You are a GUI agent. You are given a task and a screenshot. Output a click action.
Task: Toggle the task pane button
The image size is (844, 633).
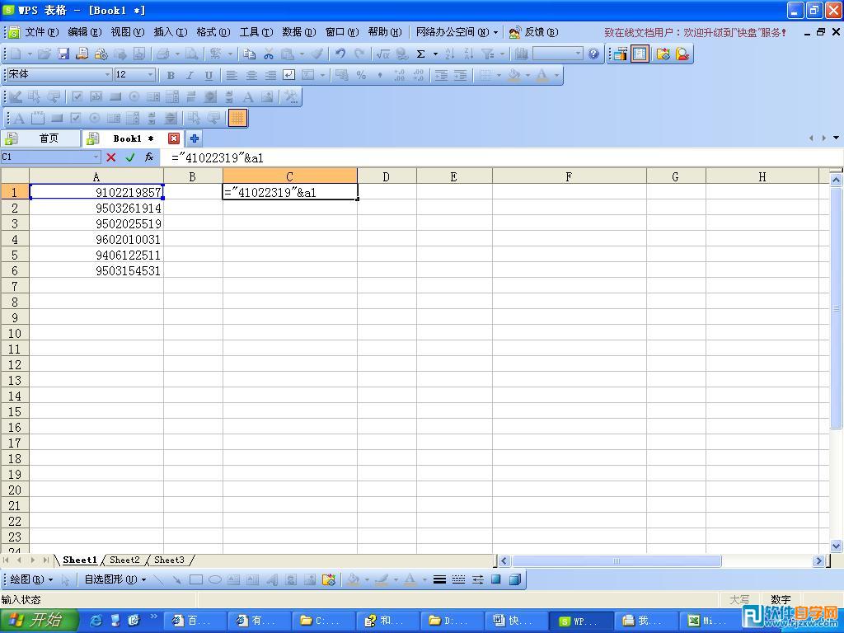640,54
